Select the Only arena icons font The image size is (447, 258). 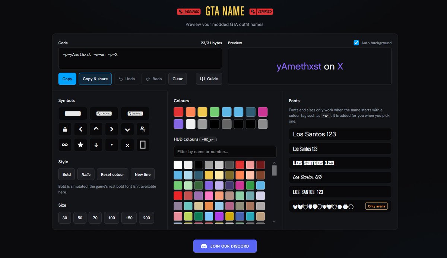[340, 206]
